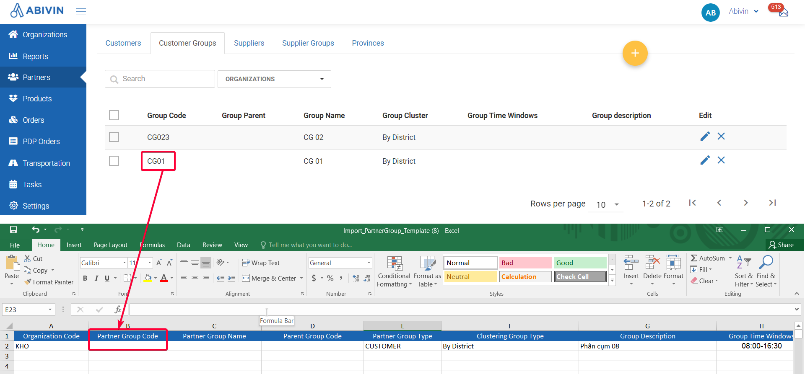
Task: Switch to the Supplier Groups tab
Action: [308, 43]
